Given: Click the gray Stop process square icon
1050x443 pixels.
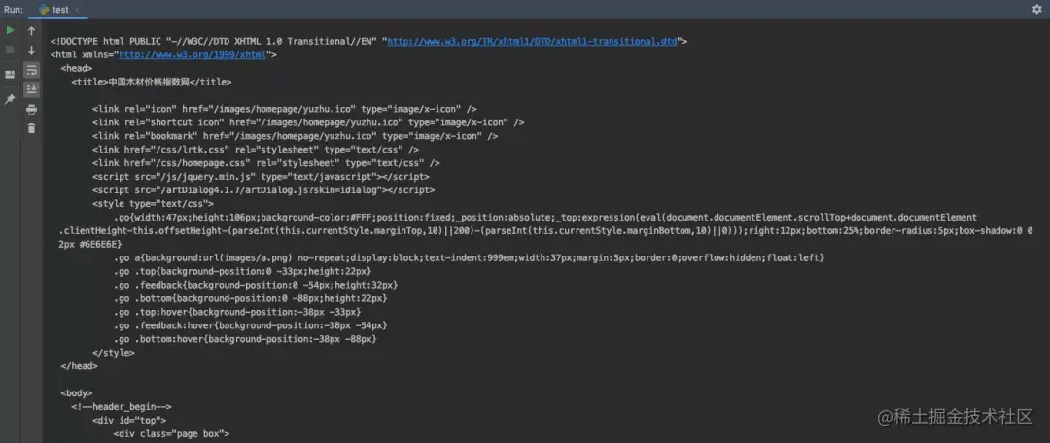Looking at the screenshot, I should tap(10, 50).
